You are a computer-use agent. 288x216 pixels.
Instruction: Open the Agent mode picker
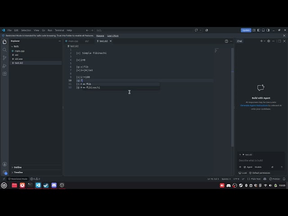coord(248,167)
